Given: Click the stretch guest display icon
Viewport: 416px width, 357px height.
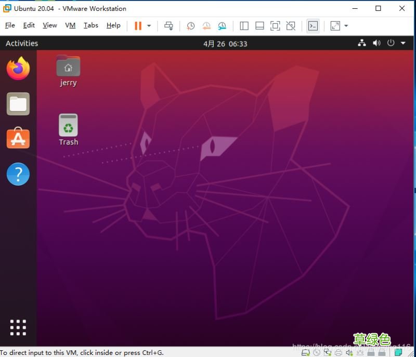Looking at the screenshot, I should (x=335, y=25).
